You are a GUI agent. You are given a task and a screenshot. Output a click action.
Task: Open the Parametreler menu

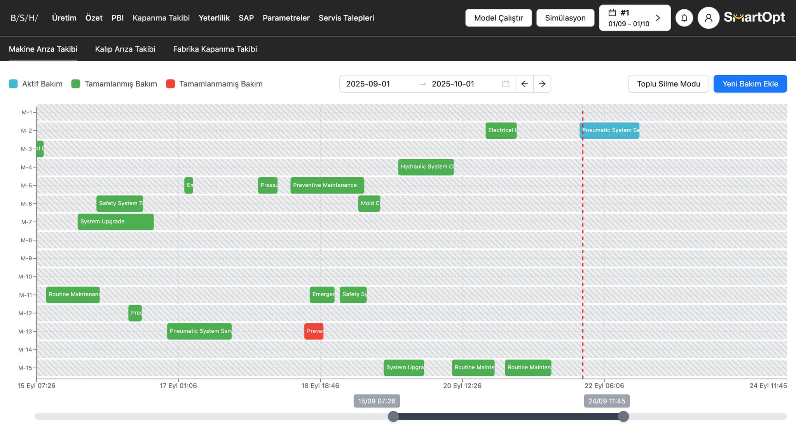(286, 18)
